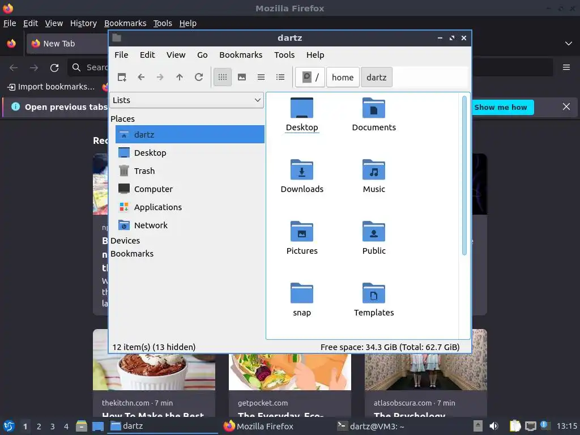
Task: Switch to Mozilla Firefox taskbar entry
Action: point(258,426)
